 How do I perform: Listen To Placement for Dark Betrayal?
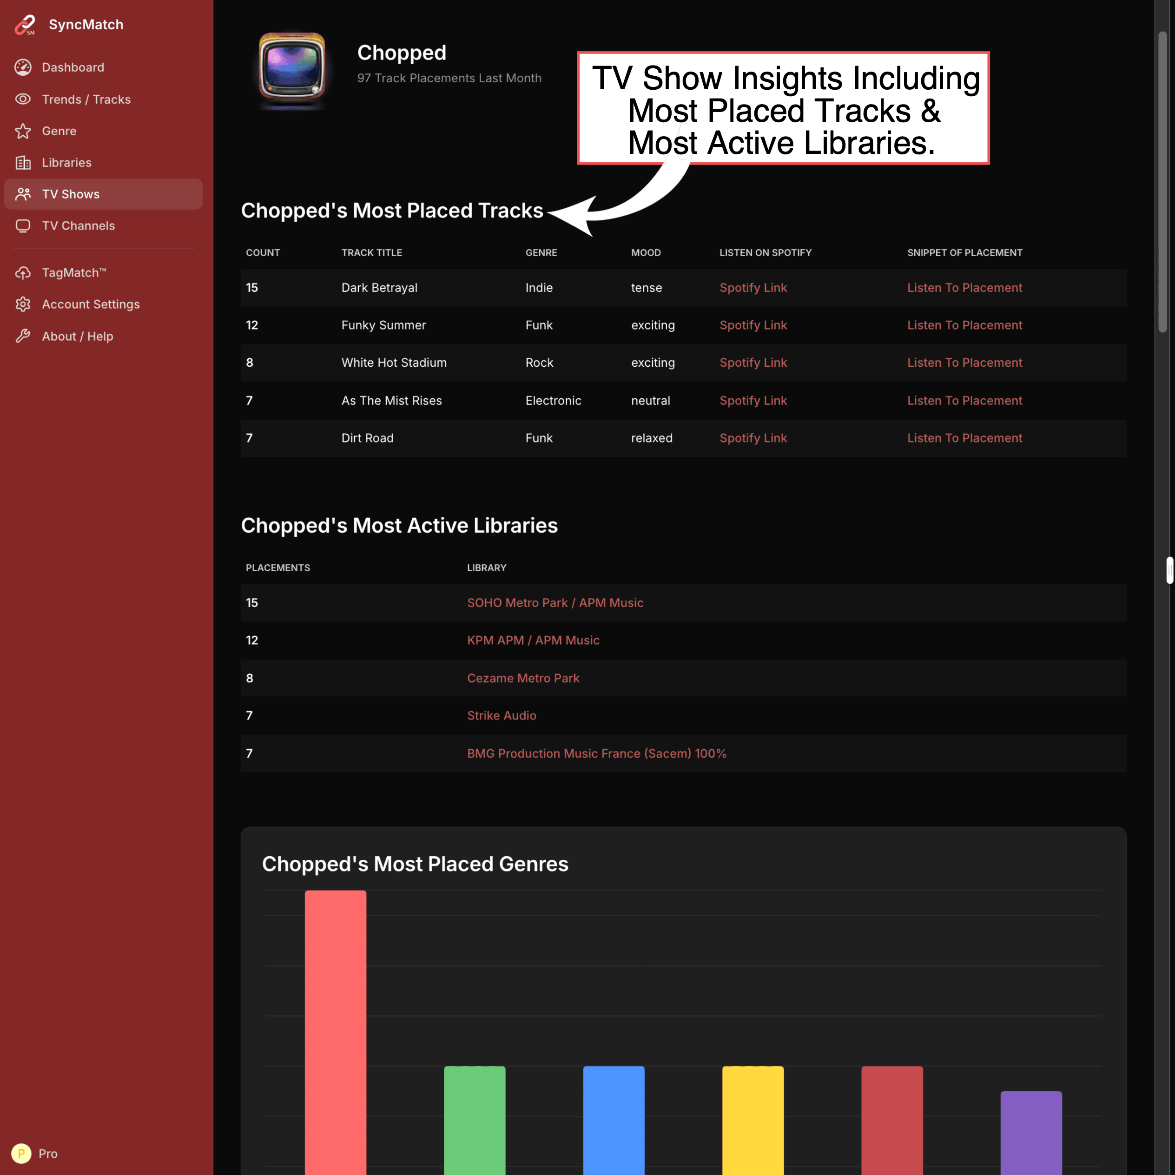tap(964, 288)
